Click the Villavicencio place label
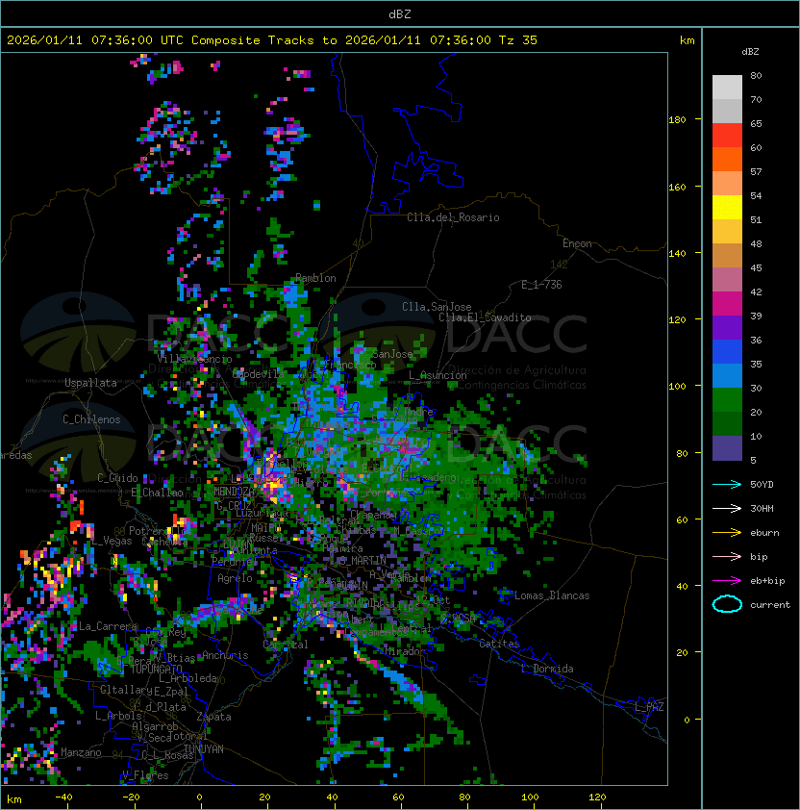Viewport: 800px width, 810px height. (x=194, y=359)
